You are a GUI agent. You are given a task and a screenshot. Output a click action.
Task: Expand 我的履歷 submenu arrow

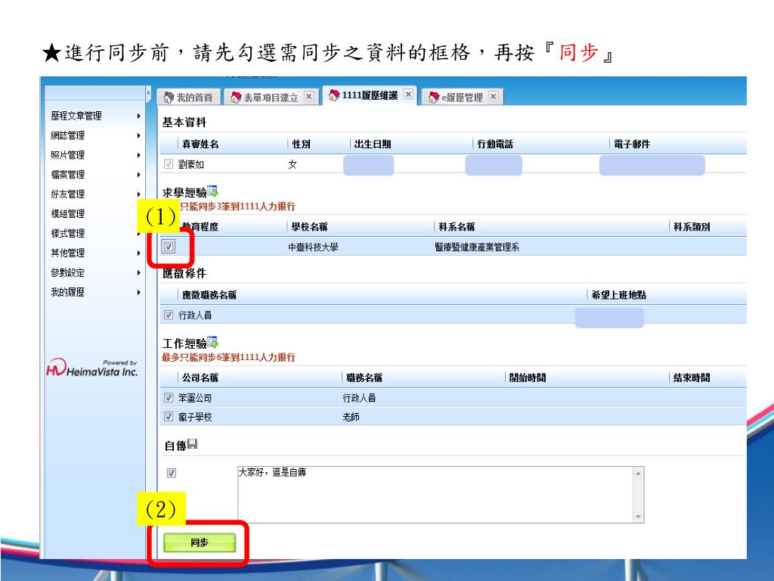(139, 293)
